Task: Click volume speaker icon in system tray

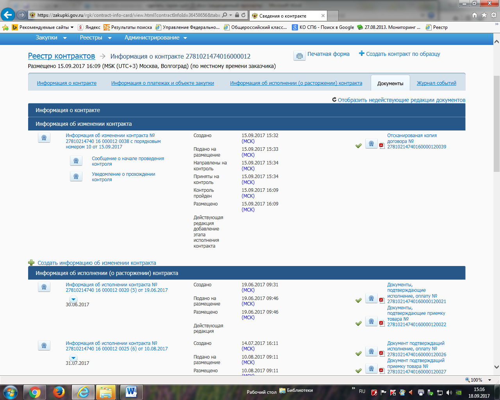Action: [x=449, y=392]
